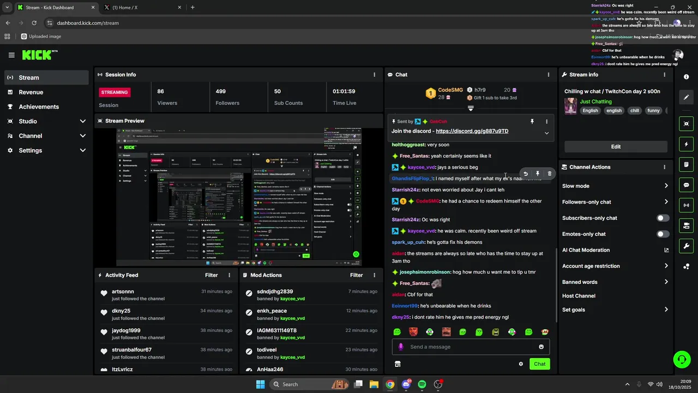698x393 pixels.
Task: Click the green Chat send button
Action: pyautogui.click(x=539, y=364)
